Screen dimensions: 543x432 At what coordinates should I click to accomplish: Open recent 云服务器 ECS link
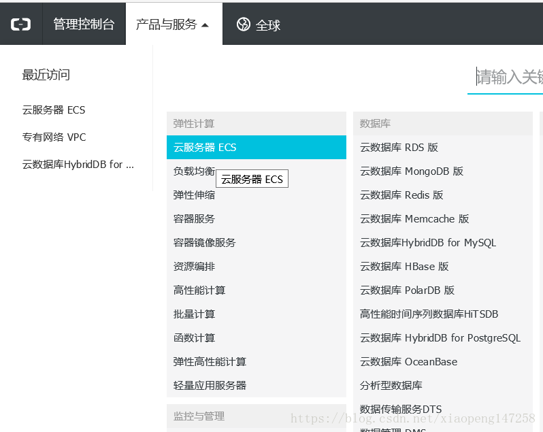click(54, 110)
